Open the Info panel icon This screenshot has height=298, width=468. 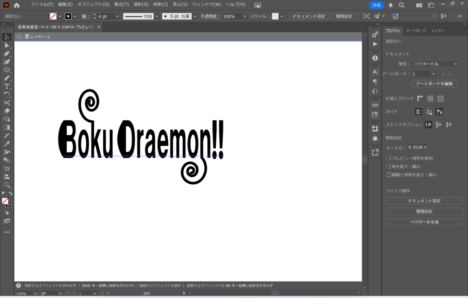click(x=375, y=58)
